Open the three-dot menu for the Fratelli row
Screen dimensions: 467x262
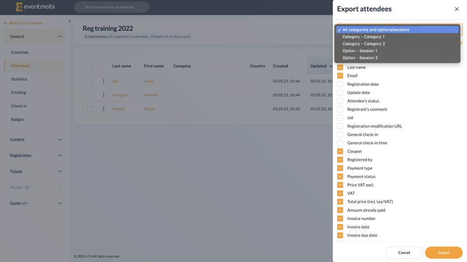103,109
